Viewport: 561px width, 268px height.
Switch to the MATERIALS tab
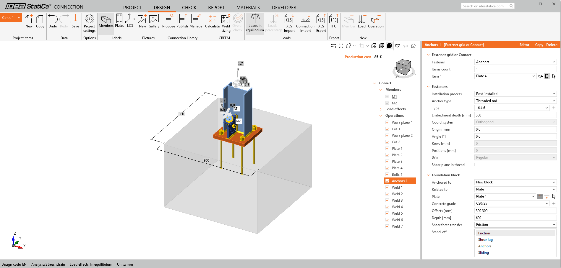(x=248, y=7)
